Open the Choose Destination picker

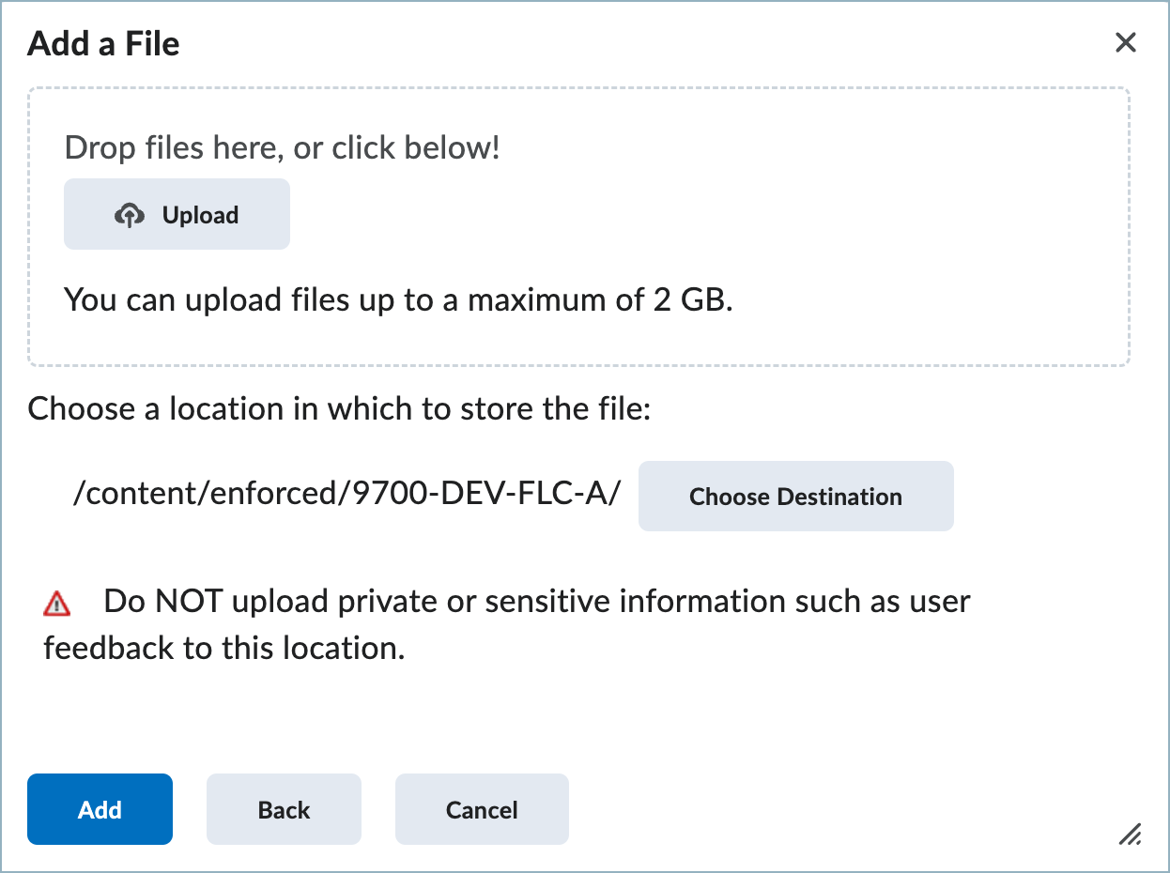pos(795,496)
